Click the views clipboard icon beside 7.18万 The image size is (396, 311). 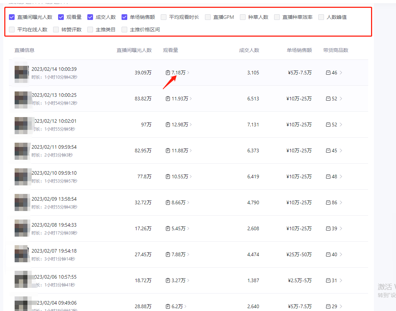pos(168,73)
